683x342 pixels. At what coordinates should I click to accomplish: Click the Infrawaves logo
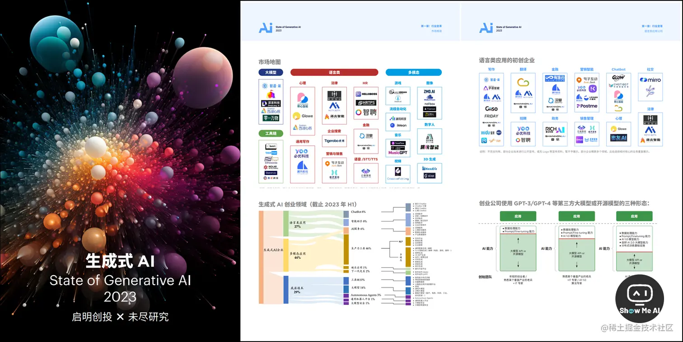coord(271,160)
